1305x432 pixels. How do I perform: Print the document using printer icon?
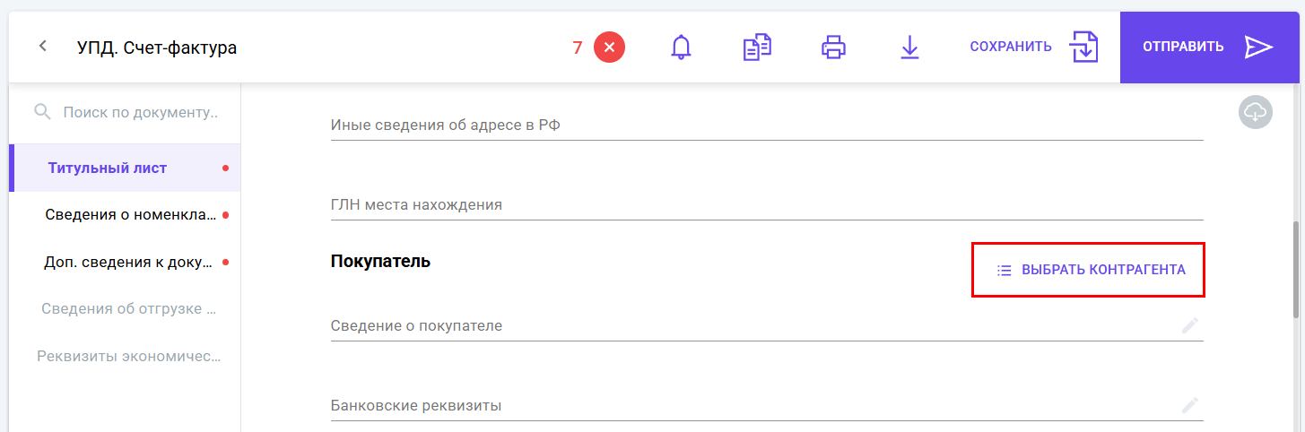(834, 47)
